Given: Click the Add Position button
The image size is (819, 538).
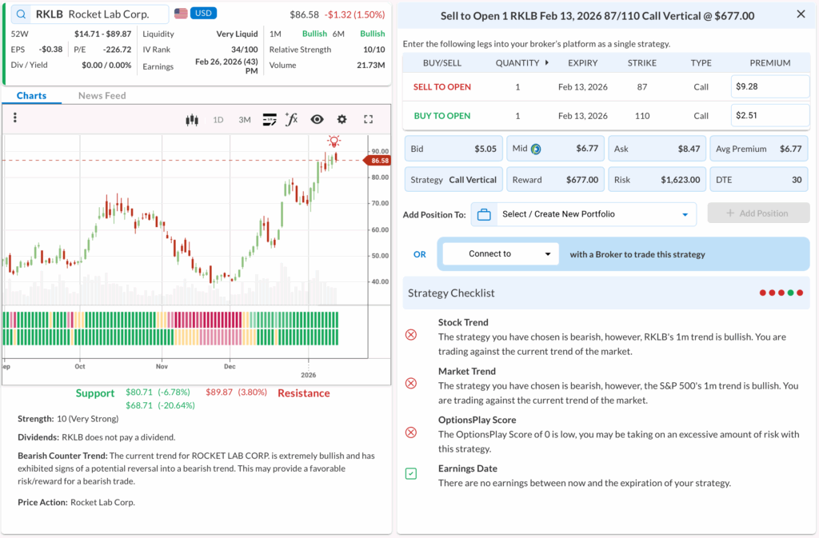Looking at the screenshot, I should coord(757,213).
